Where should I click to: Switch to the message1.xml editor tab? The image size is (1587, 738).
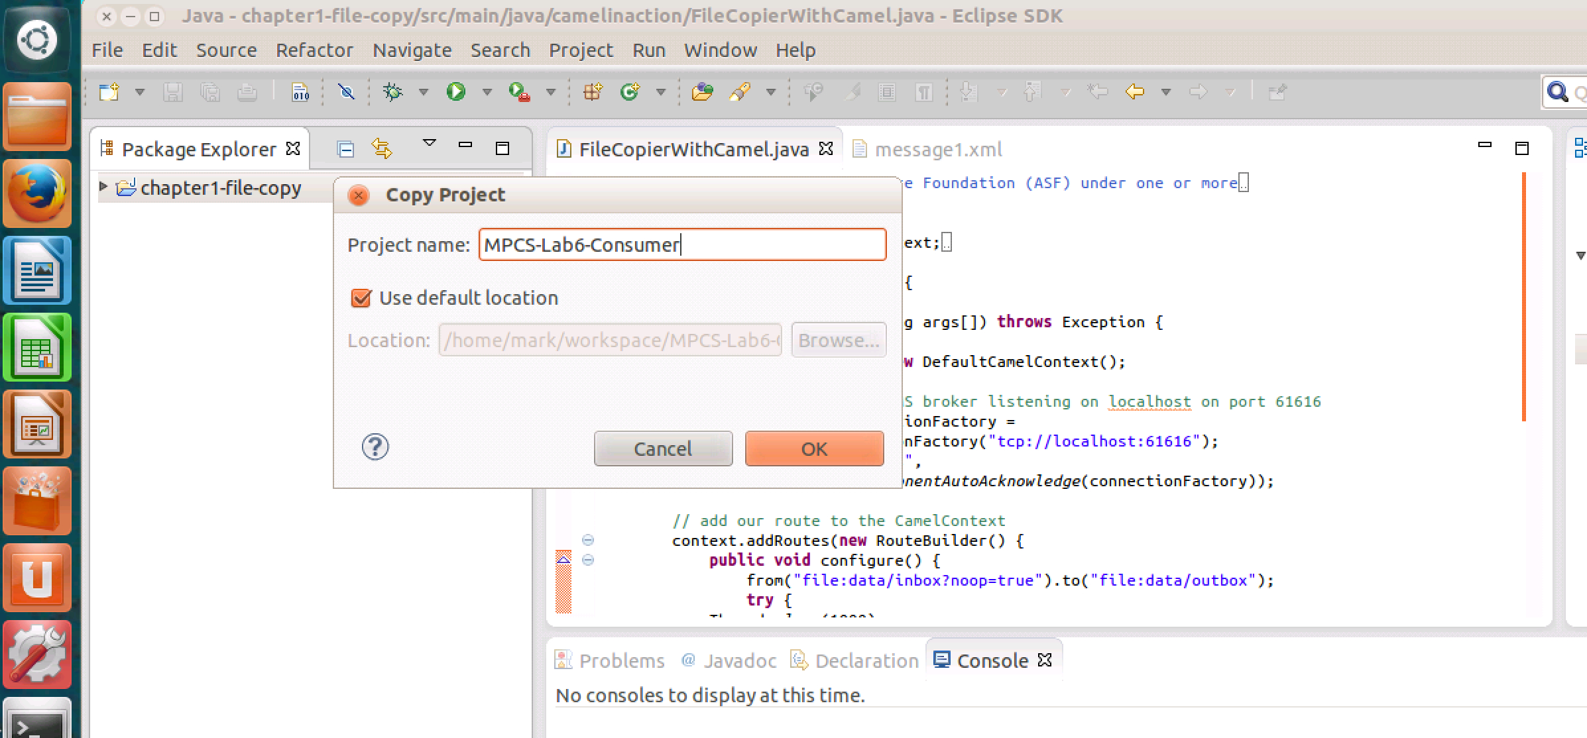pos(937,150)
